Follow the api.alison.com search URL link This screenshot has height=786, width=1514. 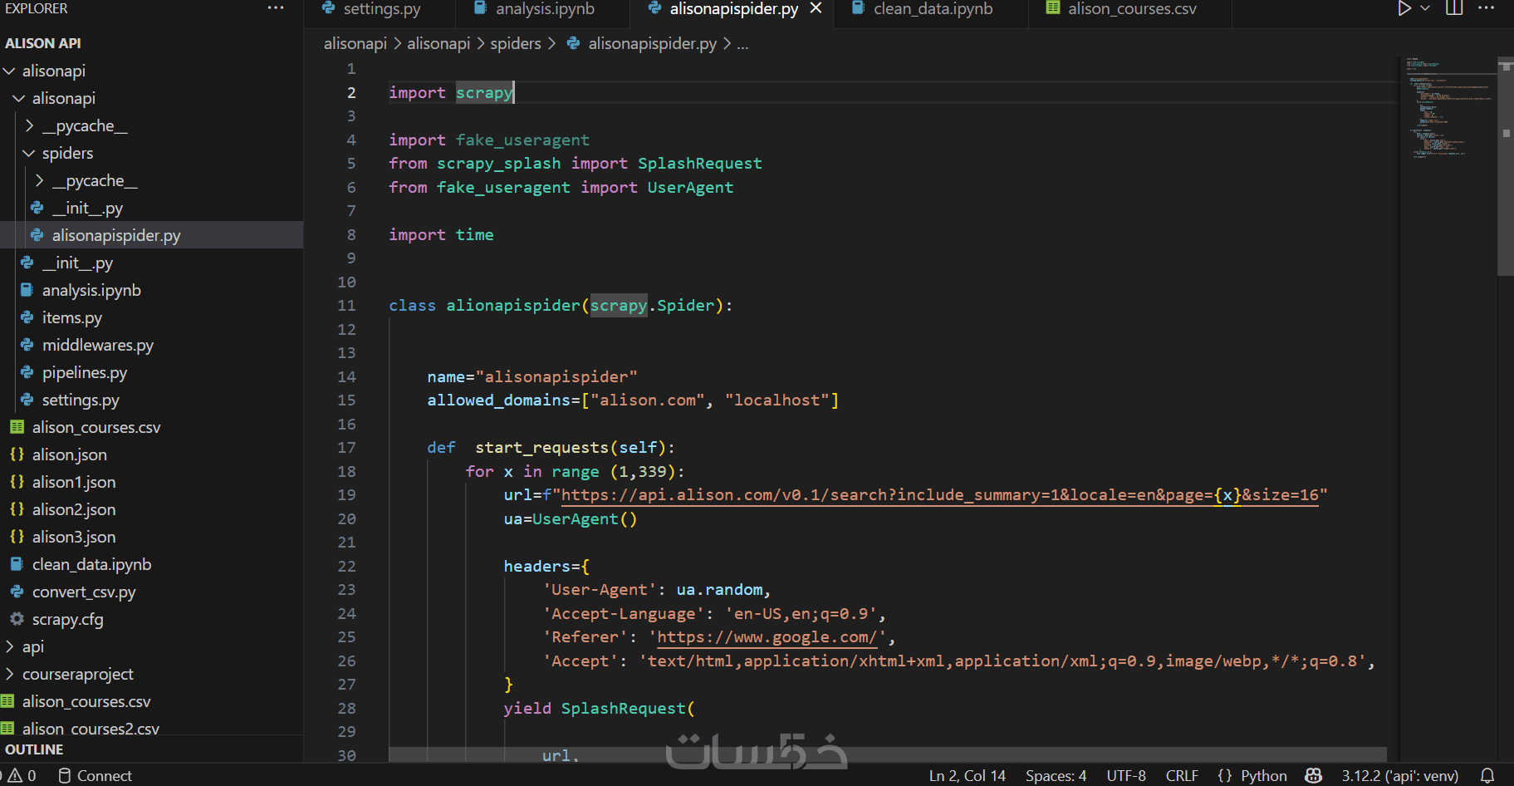[x=939, y=495]
